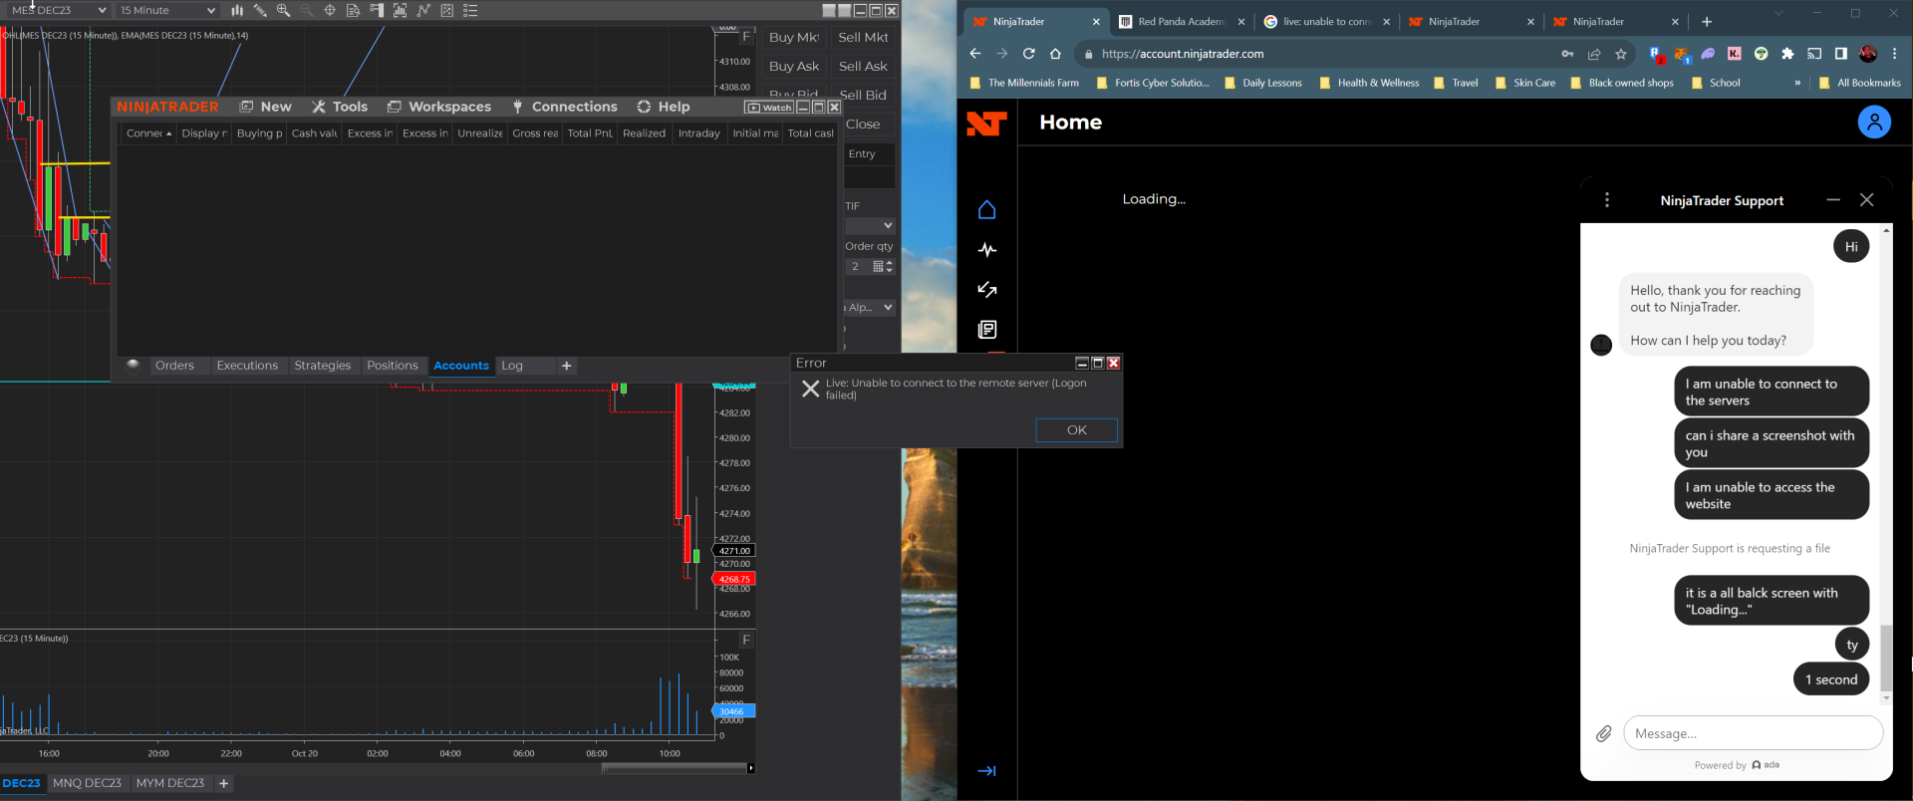Open the Help menu in Control Center
The image size is (1913, 801).
[x=664, y=107]
